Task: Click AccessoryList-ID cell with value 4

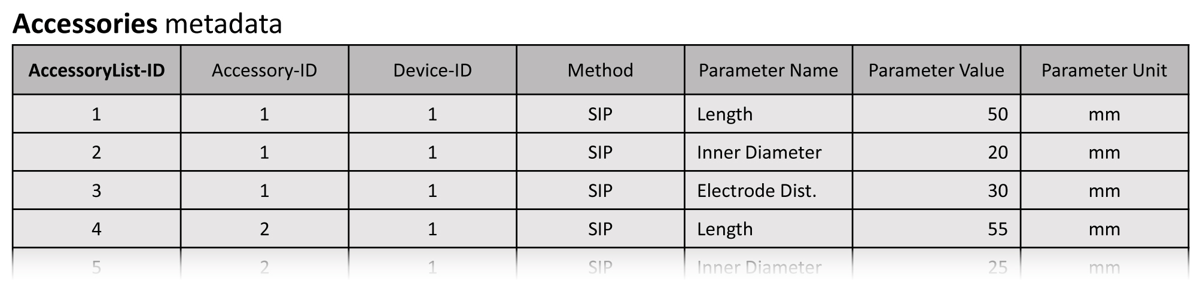Action: 96,229
